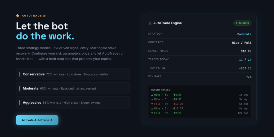Click the green dot in the RUNNING badge

click(236, 23)
